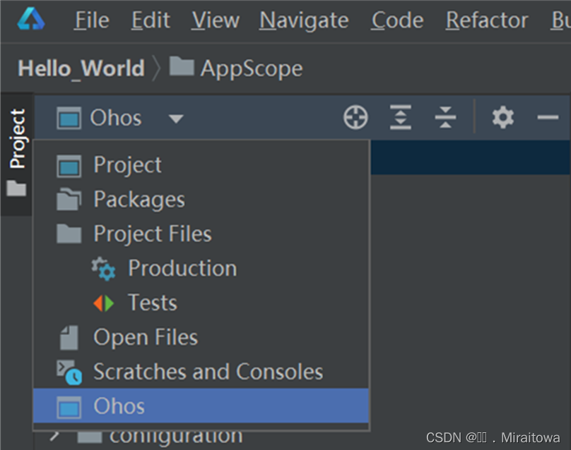Expand the configuration tree node

(x=54, y=436)
